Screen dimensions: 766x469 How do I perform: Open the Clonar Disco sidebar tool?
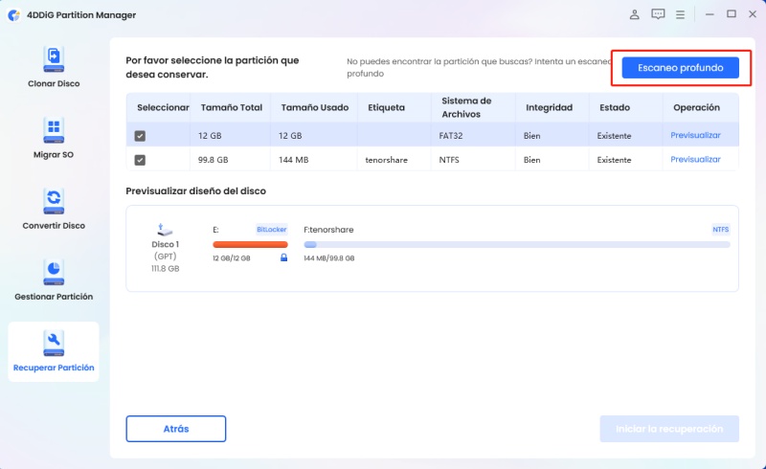coord(54,59)
